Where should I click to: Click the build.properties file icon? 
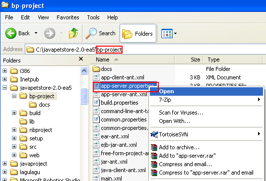[x=96, y=103]
